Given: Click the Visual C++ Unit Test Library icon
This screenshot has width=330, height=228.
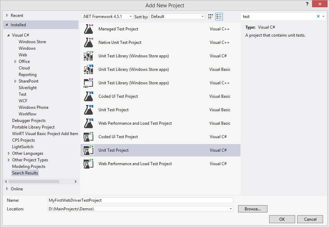Looking at the screenshot, I should tap(88, 83).
